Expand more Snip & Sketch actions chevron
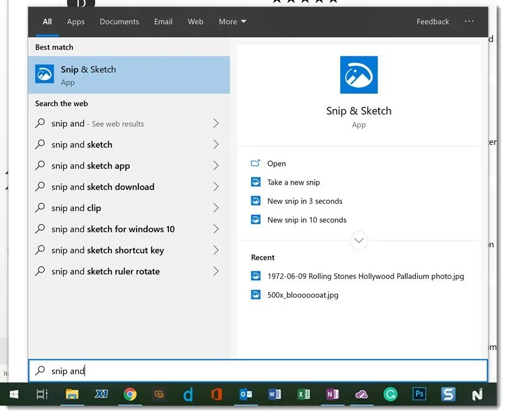Viewport: 506px width, 415px height. 358,240
